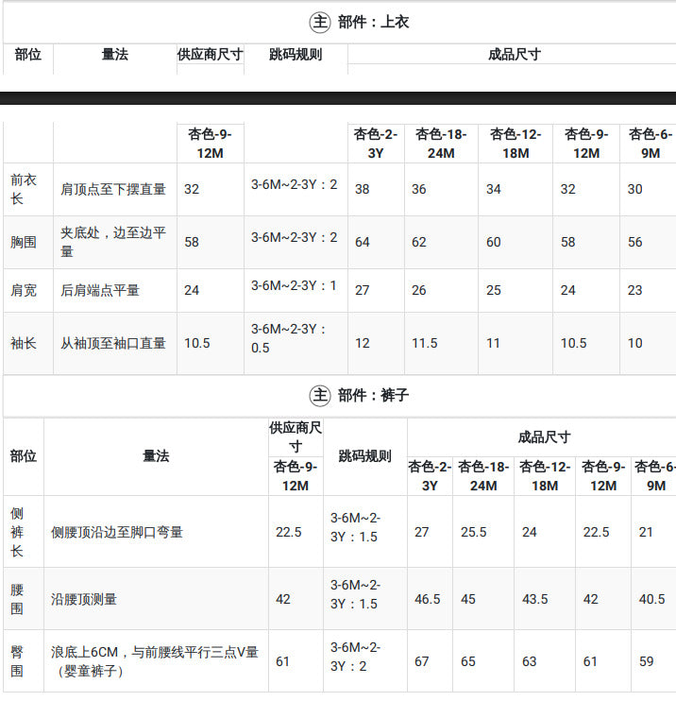The height and width of the screenshot is (701, 676).
Task: Click the 主 icon beside 部件：裤子
Action: (x=320, y=395)
